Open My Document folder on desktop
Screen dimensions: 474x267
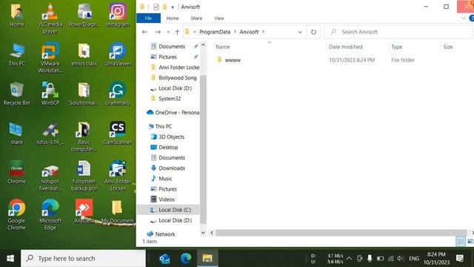tap(118, 212)
